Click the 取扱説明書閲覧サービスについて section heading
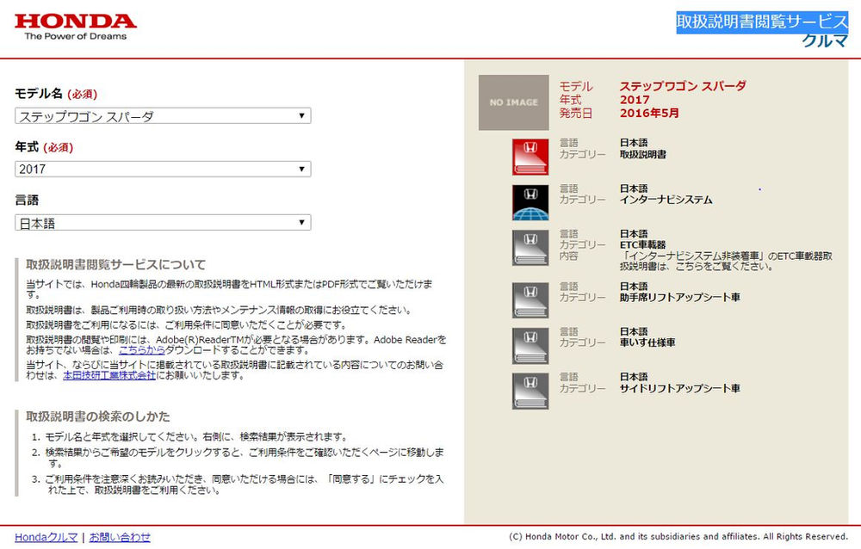The height and width of the screenshot is (549, 861). [116, 265]
